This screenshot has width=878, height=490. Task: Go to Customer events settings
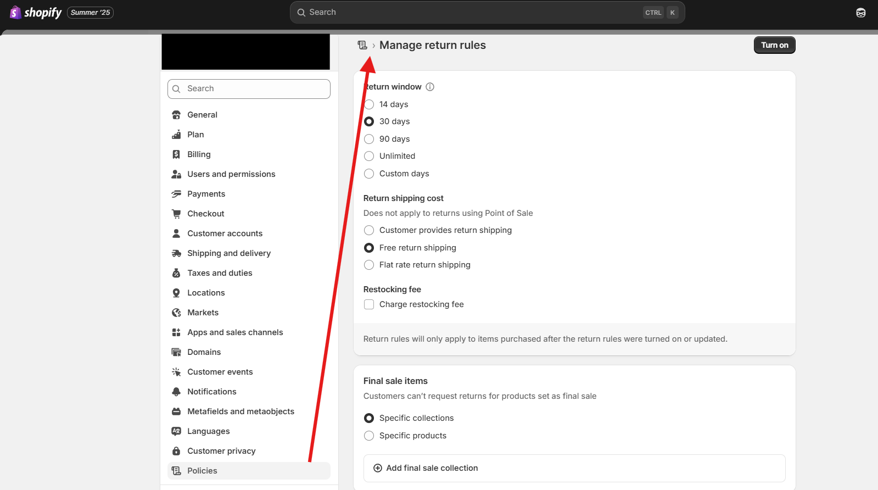[x=249, y=372]
